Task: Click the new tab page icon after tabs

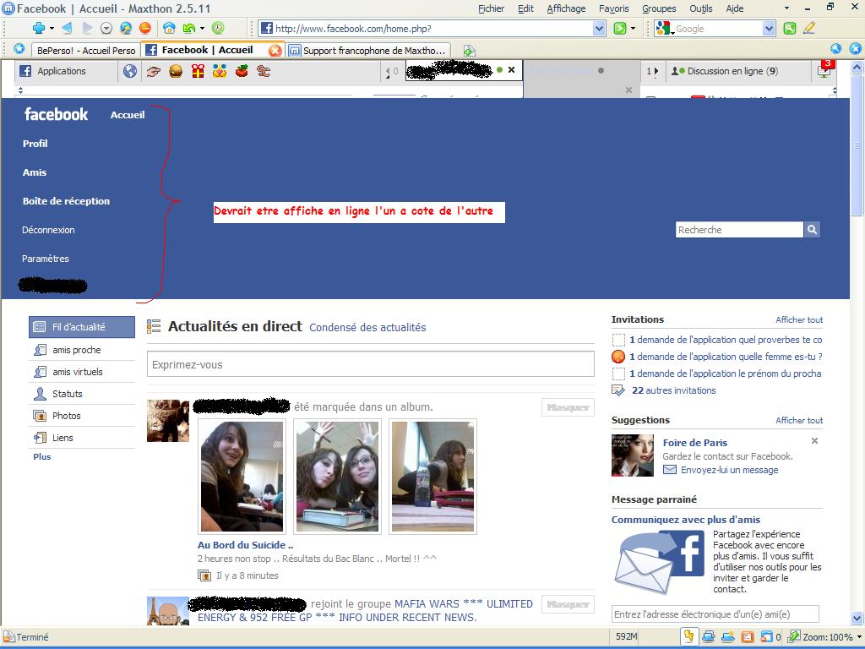Action: (x=469, y=51)
